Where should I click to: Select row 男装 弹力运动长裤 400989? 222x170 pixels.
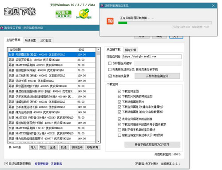pos(52,112)
